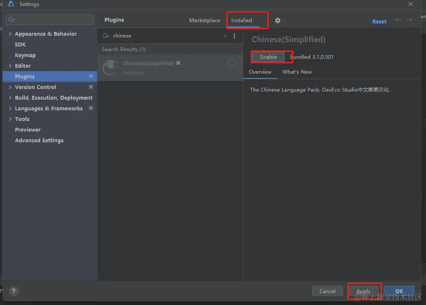Viewport: 426px width, 305px height.
Task: Click the back navigation arrow
Action: point(398,20)
